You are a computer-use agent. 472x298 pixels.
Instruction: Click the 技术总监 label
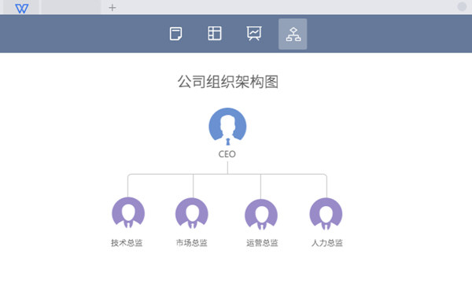coord(127,243)
